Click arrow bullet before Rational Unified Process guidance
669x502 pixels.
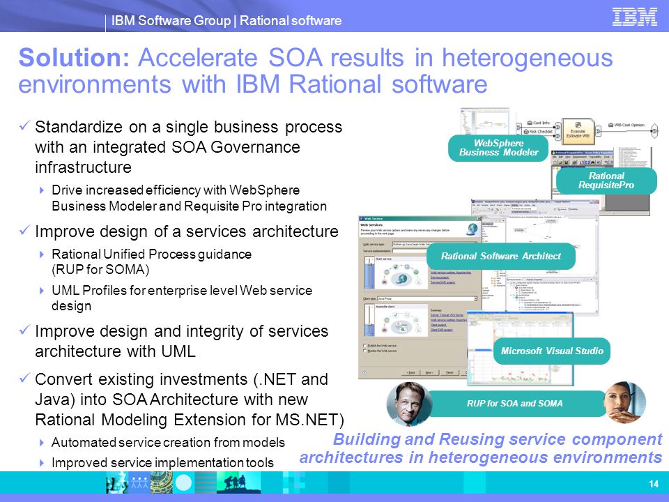pyautogui.click(x=42, y=254)
